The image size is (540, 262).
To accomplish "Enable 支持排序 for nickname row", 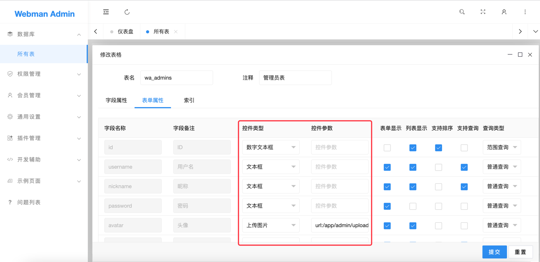I will (438, 187).
